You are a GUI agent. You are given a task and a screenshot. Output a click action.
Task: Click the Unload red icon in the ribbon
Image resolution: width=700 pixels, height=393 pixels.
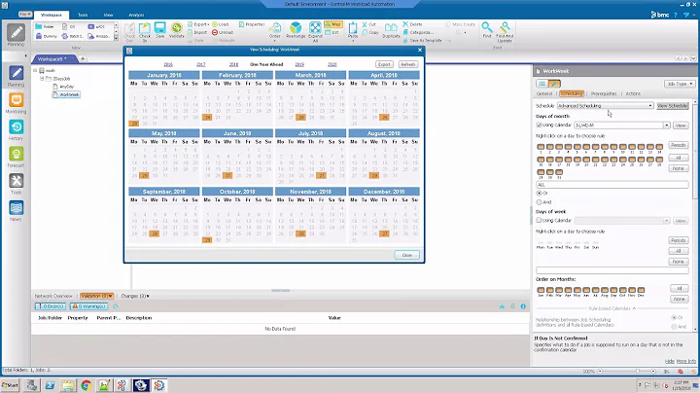[x=215, y=32]
